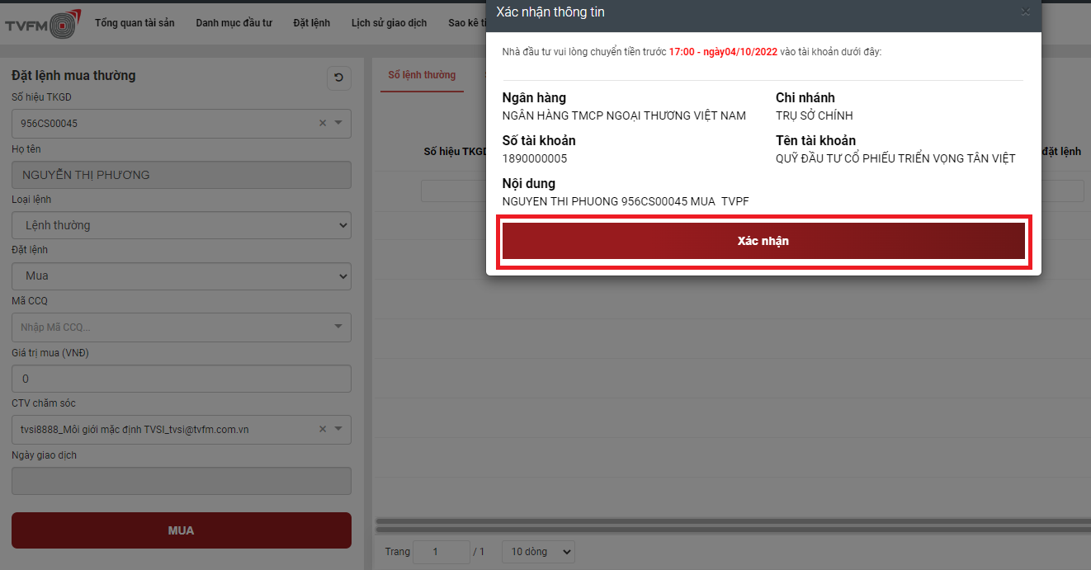Open the Loại lệnh select box

(x=181, y=225)
